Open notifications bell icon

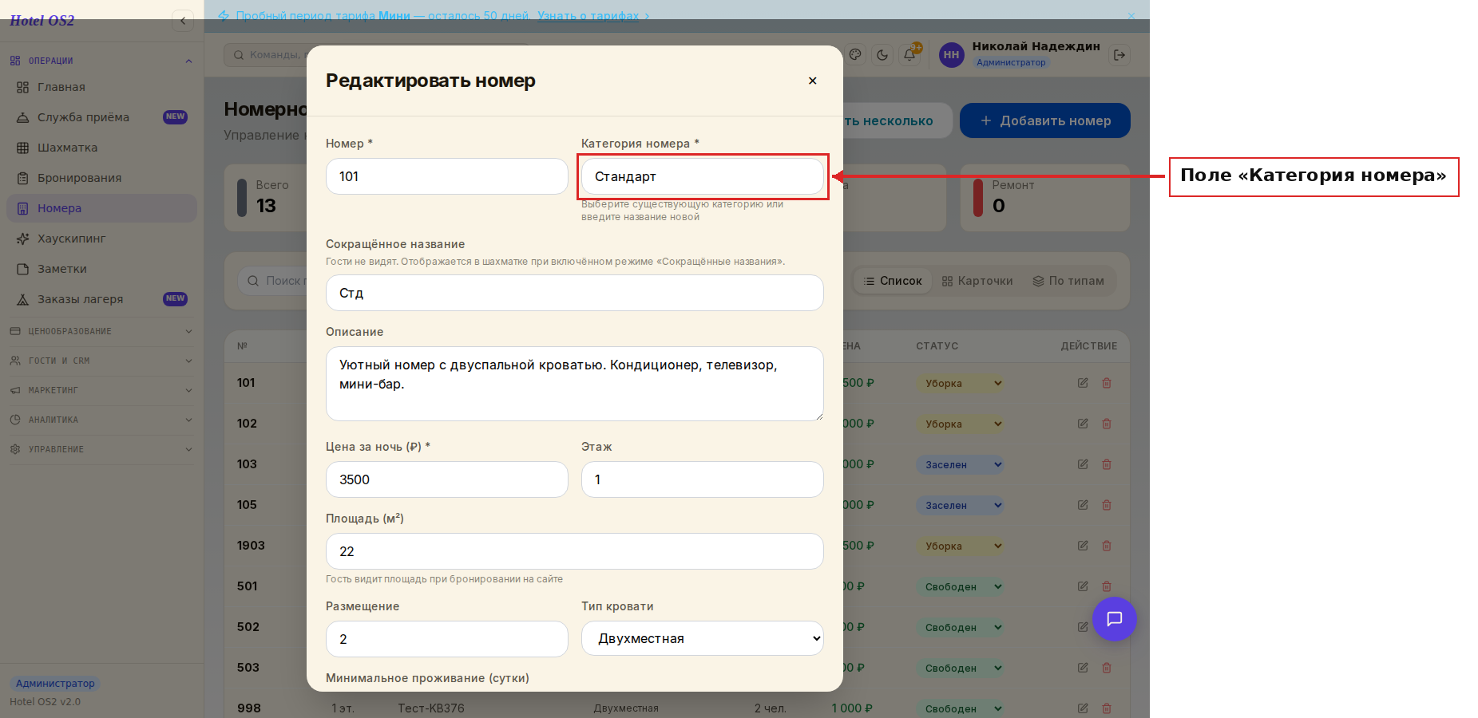(x=909, y=55)
